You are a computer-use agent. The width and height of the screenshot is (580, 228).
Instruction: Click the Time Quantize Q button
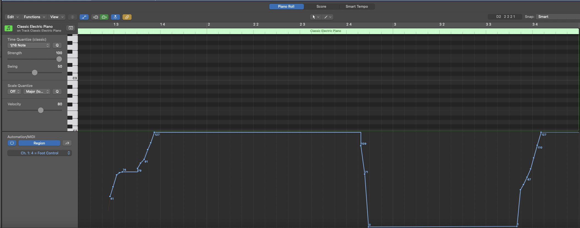coord(57,45)
